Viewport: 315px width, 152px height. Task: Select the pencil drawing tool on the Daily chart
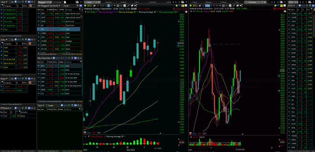point(128,6)
